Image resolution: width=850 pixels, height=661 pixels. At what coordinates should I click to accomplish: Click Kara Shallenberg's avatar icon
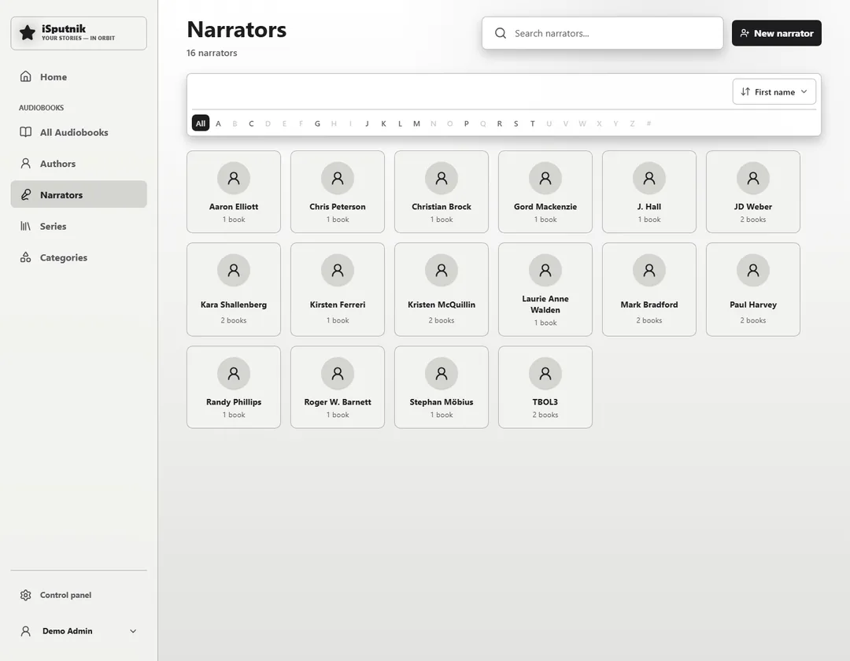click(x=234, y=270)
